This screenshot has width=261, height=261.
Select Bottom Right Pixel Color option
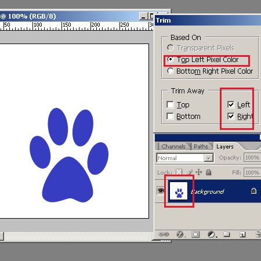coord(171,71)
